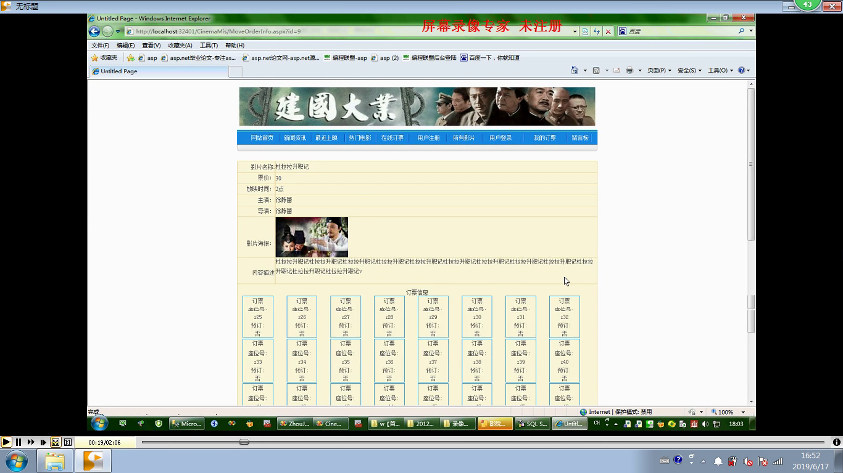Screen dimensions: 843x473
Task: Open the 页面(P) dropdown menu
Action: (659, 70)
